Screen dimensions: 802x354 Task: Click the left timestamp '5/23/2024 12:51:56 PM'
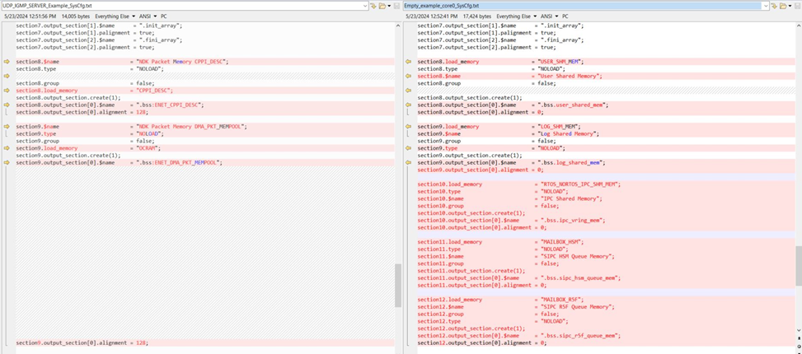[x=30, y=16]
